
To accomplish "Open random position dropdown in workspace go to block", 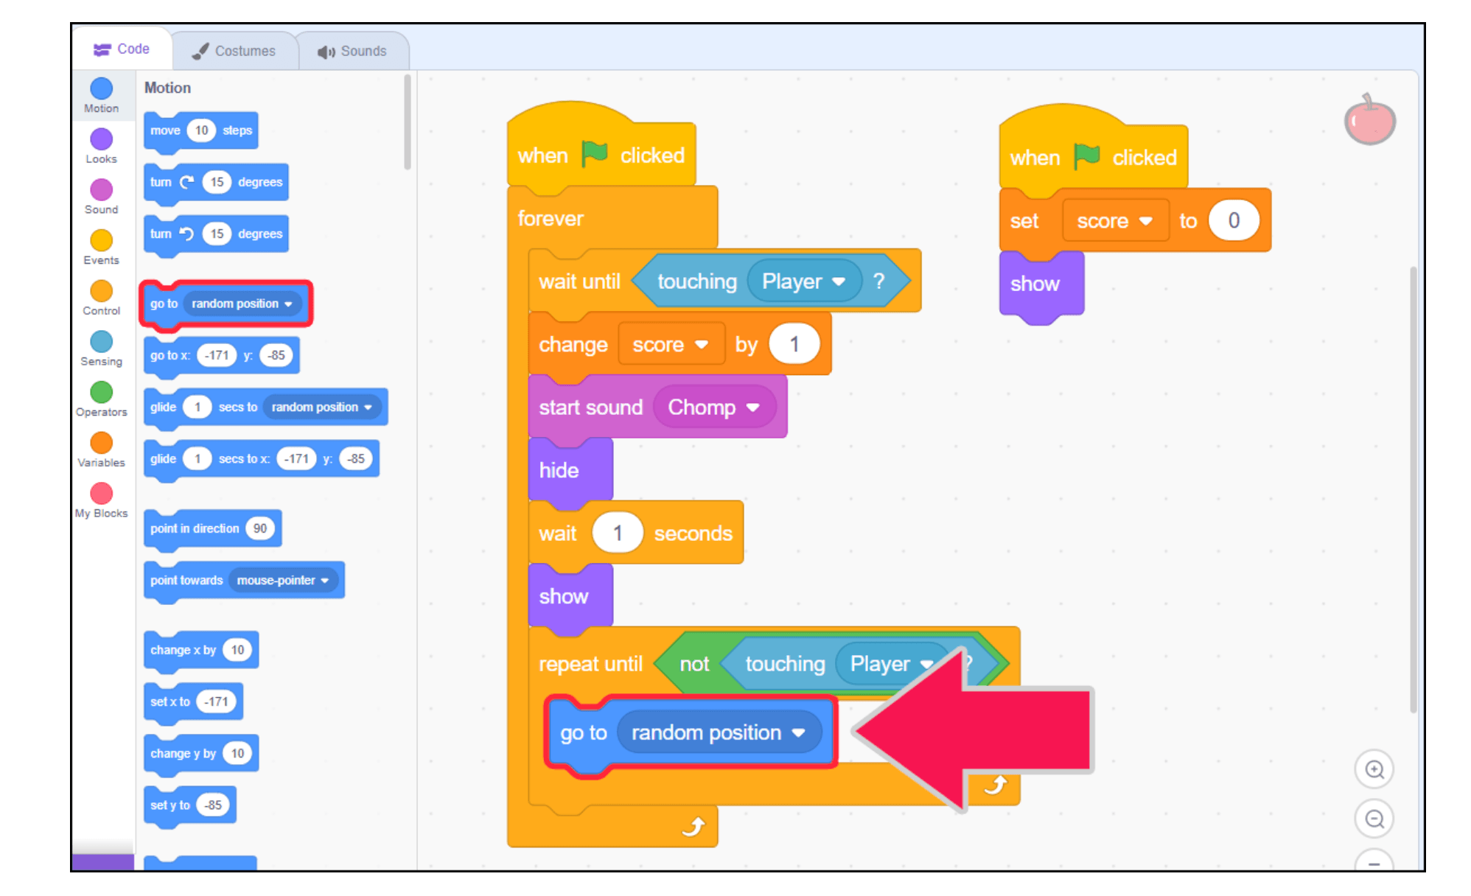I will coord(719,732).
